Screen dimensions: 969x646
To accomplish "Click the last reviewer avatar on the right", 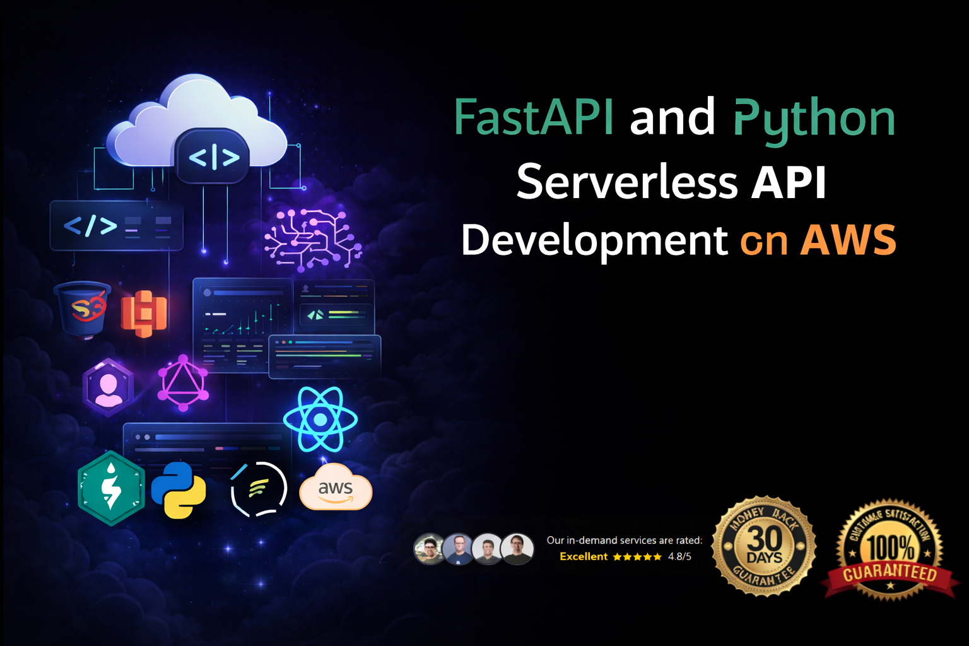I will click(517, 548).
